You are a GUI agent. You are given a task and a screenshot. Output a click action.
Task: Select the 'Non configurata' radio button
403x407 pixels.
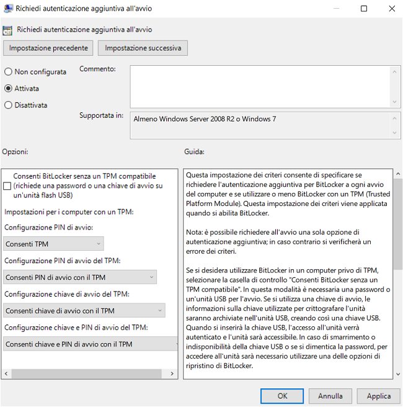pos(8,72)
